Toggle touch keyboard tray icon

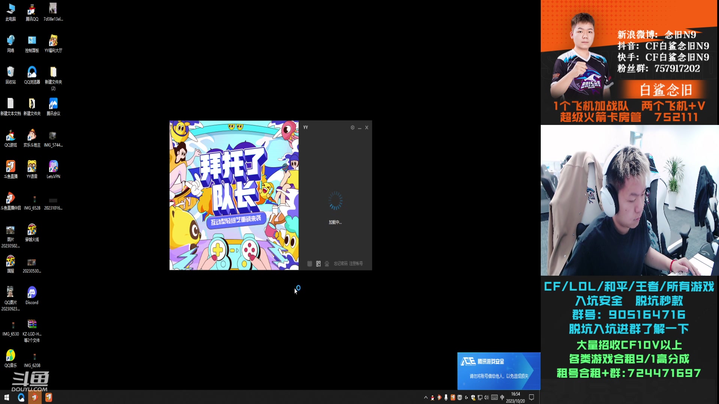[x=494, y=397]
